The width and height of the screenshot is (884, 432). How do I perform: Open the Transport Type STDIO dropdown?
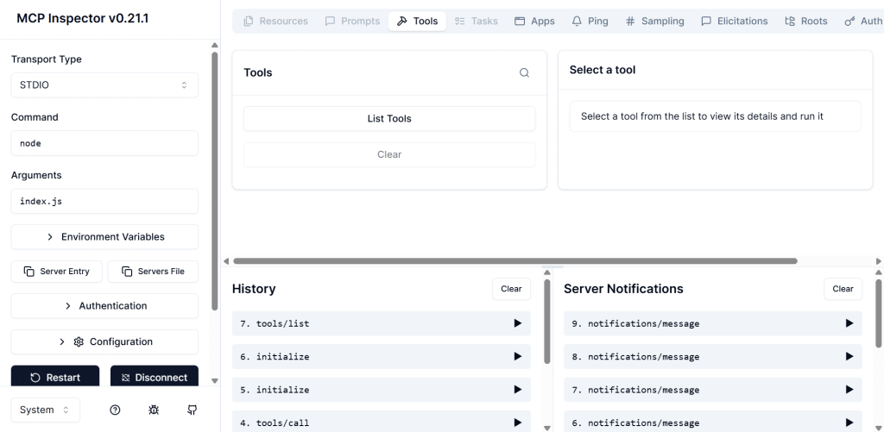tap(104, 85)
